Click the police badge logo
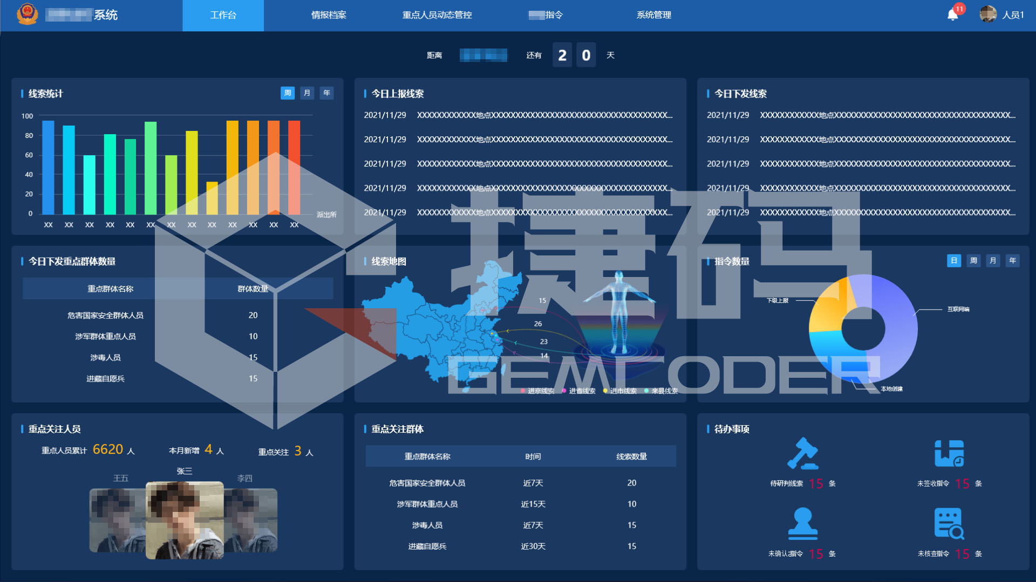The image size is (1036, 582). pyautogui.click(x=27, y=14)
